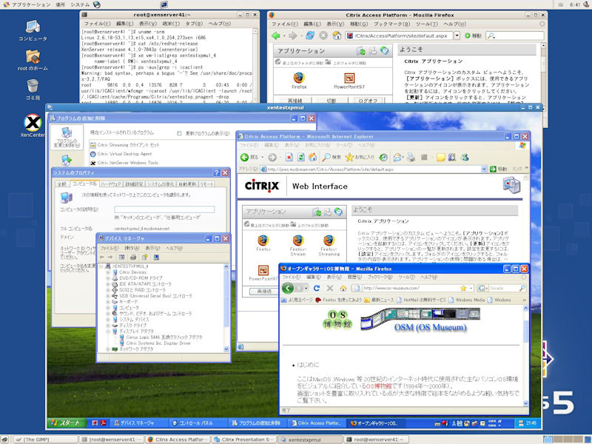
Task: Open Windows スタート menu button
Action: point(66,423)
